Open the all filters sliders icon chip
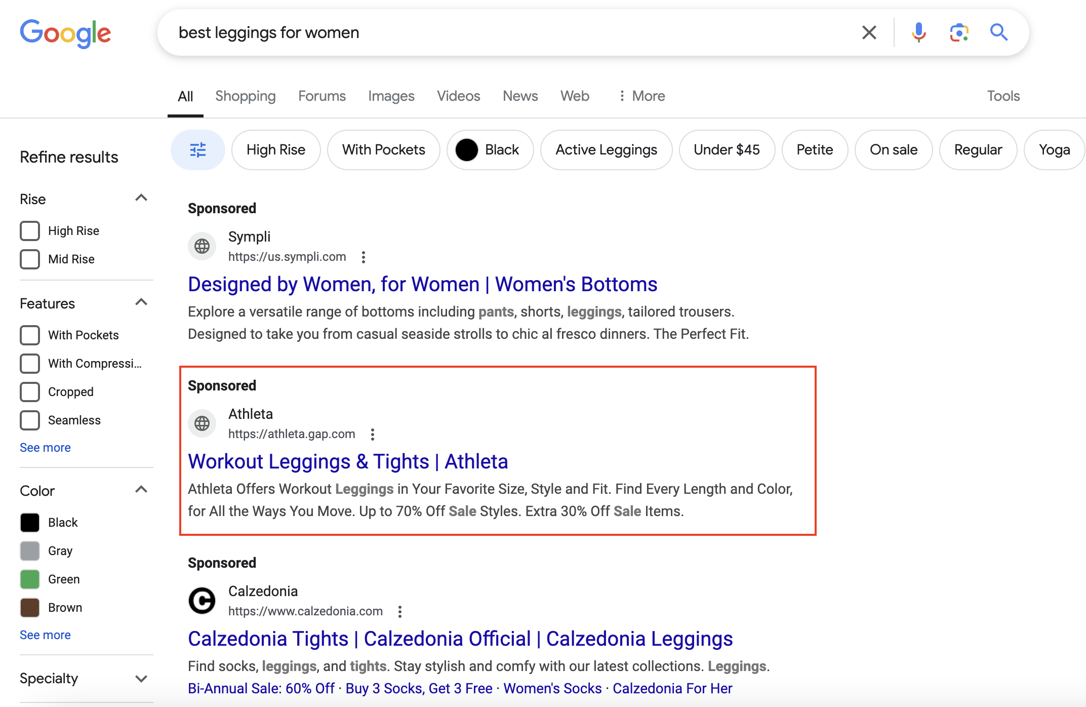The width and height of the screenshot is (1086, 707). click(x=197, y=149)
